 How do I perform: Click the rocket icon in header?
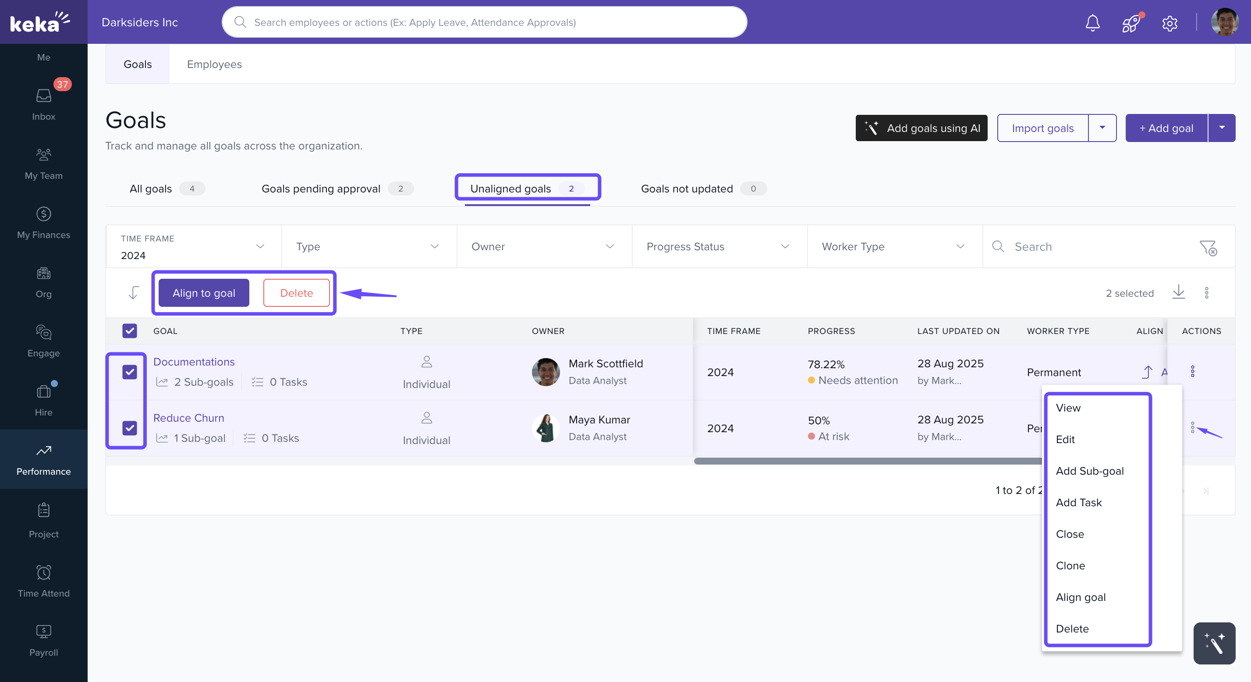click(1131, 23)
